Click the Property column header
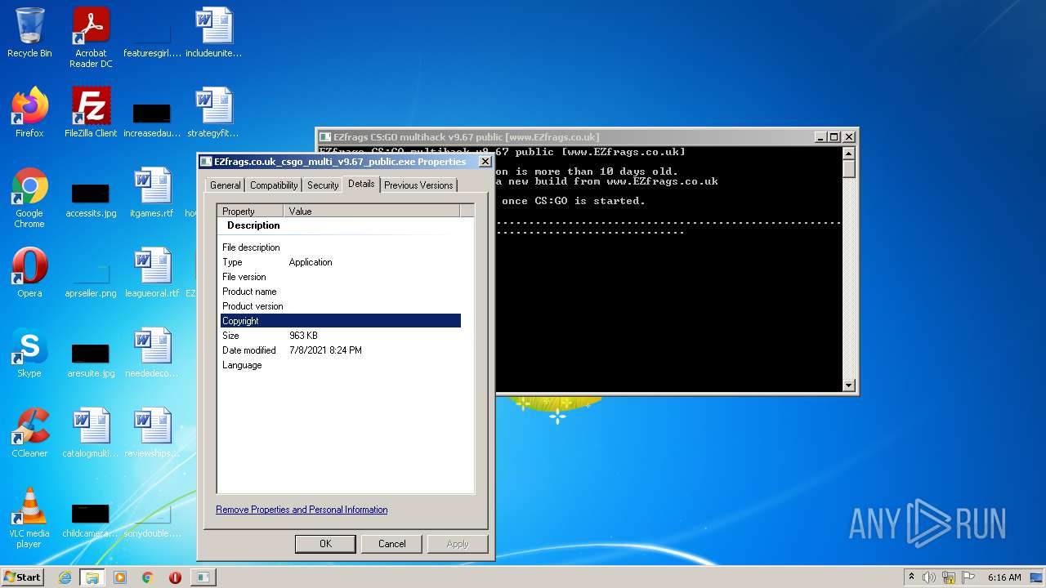 point(251,211)
